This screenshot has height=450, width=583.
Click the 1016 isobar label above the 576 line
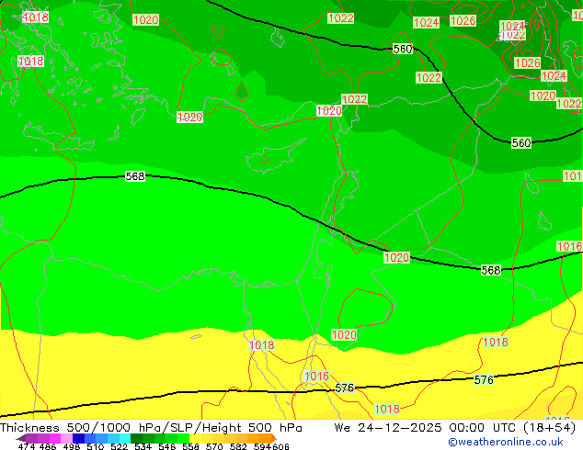tap(316, 377)
